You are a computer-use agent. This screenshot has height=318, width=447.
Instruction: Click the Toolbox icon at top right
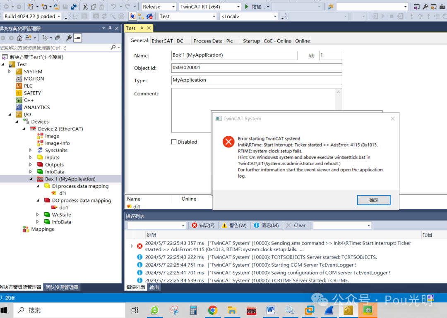pyautogui.click(x=442, y=7)
